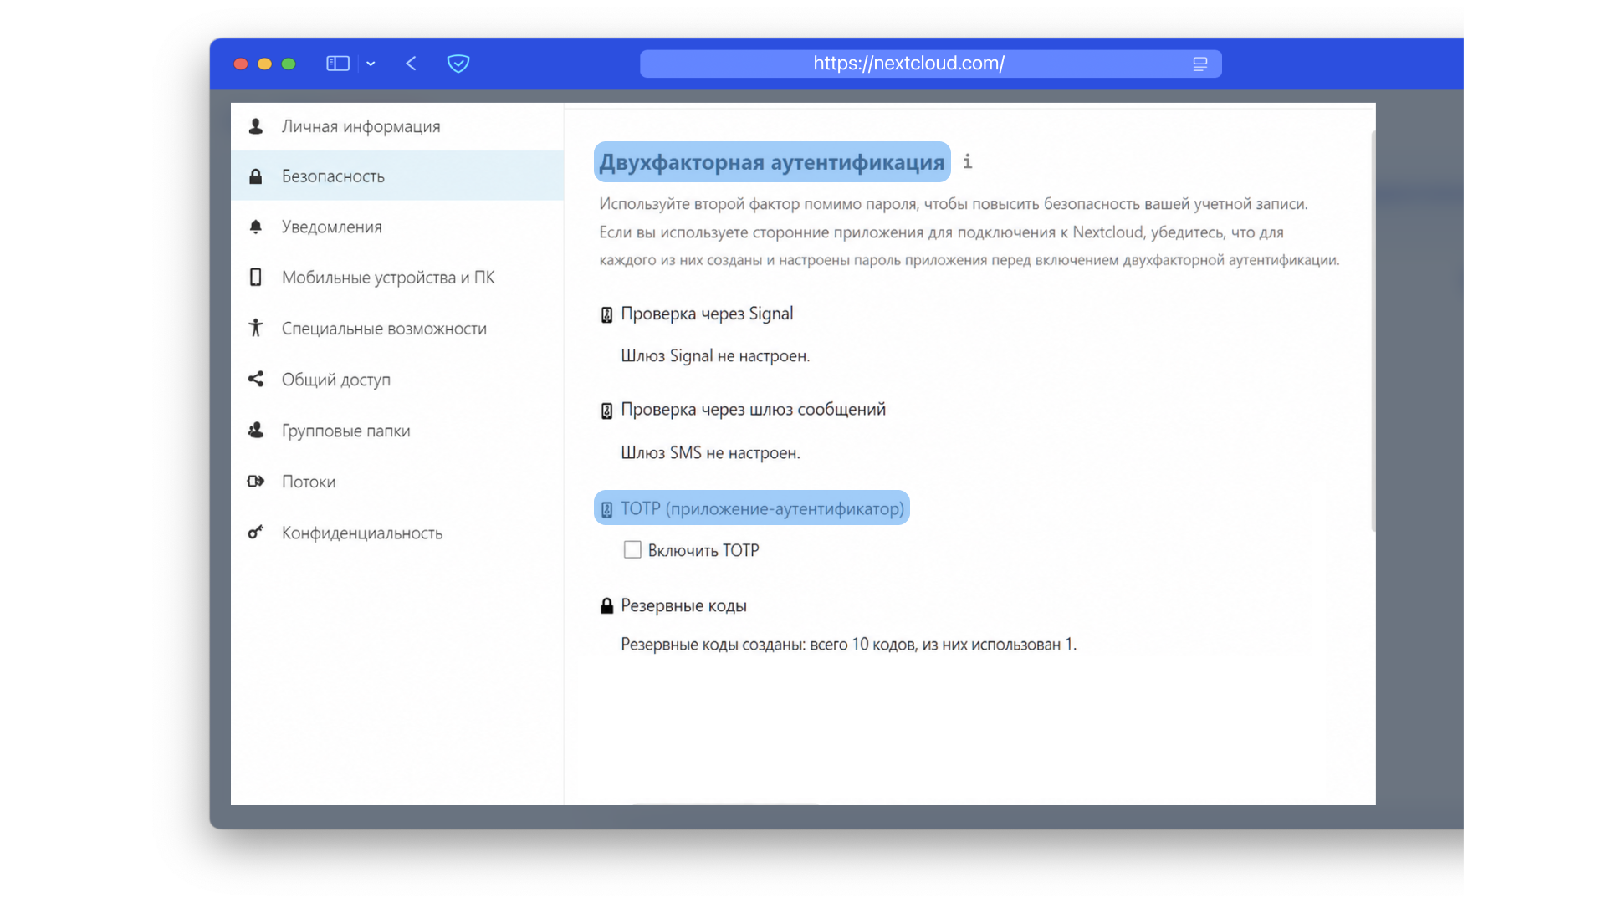
Task: Click the accessibility figure icon beside Специальные возможности
Action: click(x=256, y=328)
